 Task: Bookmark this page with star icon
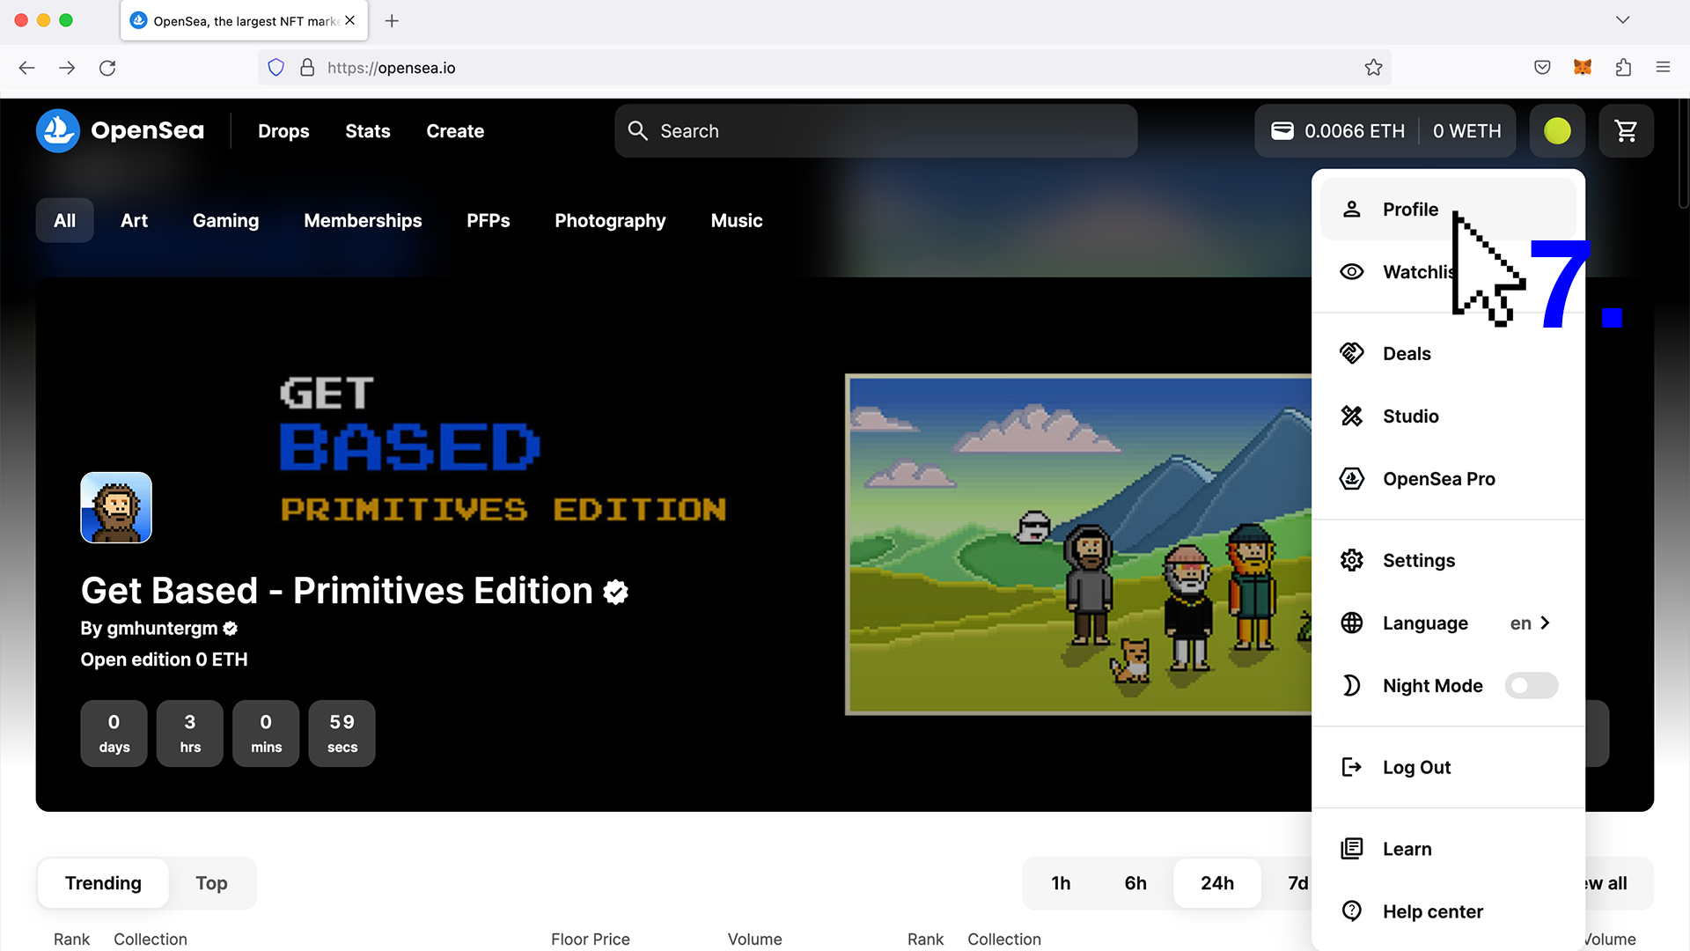(1373, 68)
